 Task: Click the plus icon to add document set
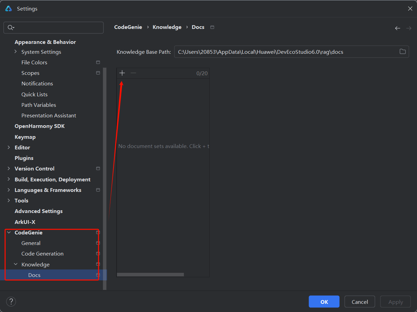point(122,73)
